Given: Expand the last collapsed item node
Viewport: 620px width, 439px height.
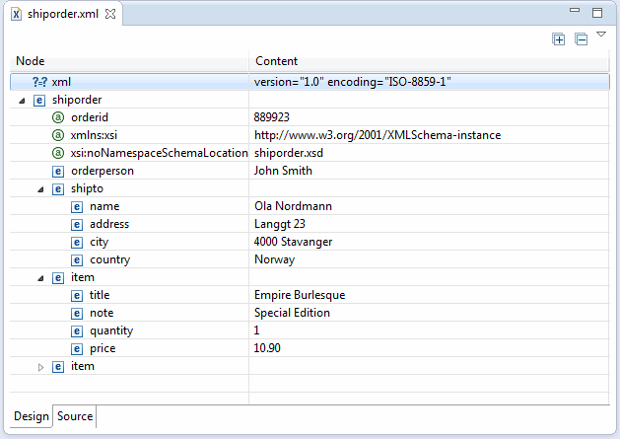Looking at the screenshot, I should tap(40, 367).
